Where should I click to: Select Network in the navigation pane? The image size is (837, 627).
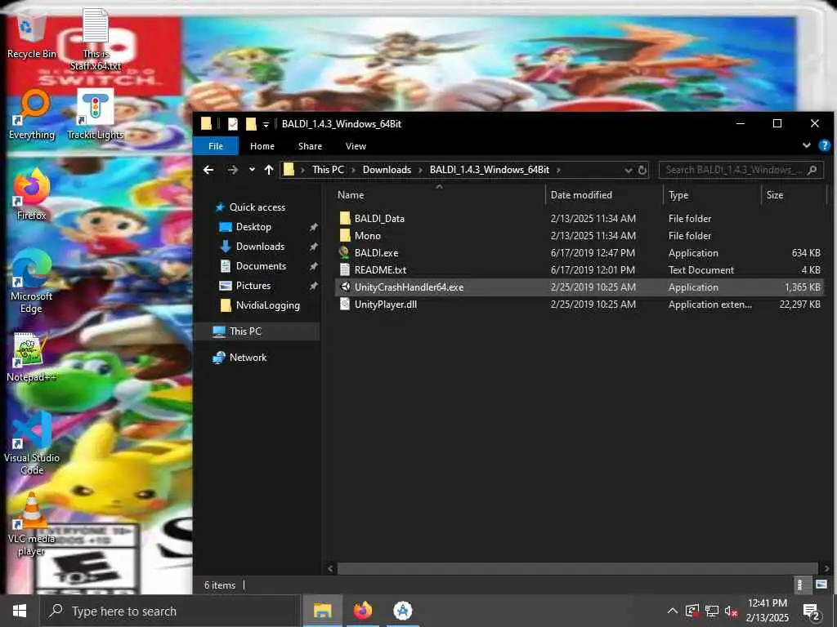tap(248, 358)
